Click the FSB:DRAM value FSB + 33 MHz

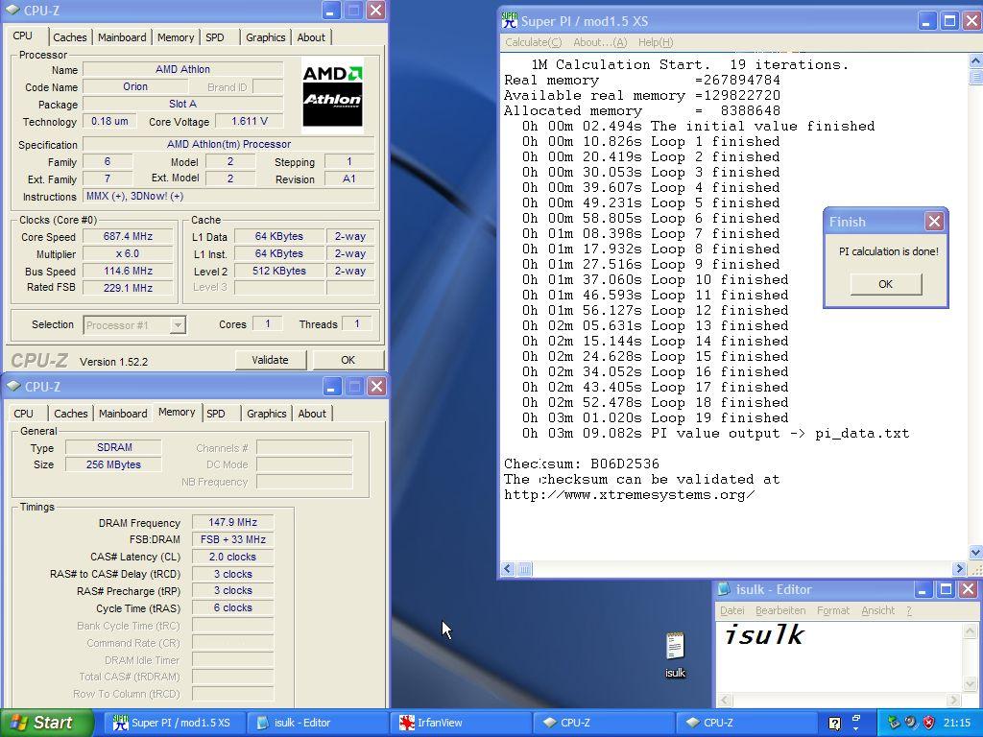[x=232, y=539]
